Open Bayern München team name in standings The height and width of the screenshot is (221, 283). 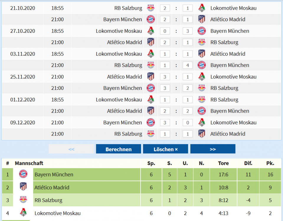click(x=54, y=174)
